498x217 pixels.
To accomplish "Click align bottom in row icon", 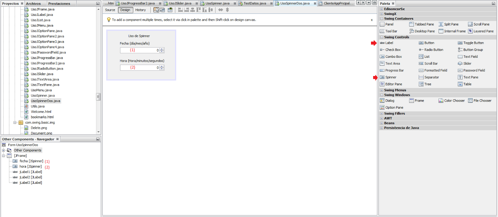I will [204, 10].
